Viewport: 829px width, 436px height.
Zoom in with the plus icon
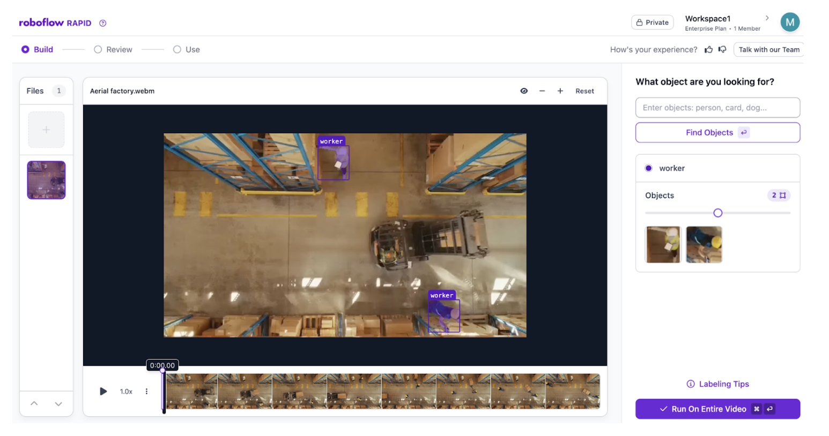[x=560, y=91]
